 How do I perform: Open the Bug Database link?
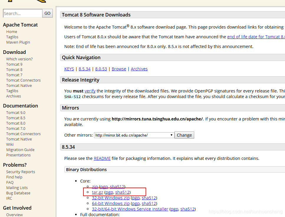click(x=18, y=193)
